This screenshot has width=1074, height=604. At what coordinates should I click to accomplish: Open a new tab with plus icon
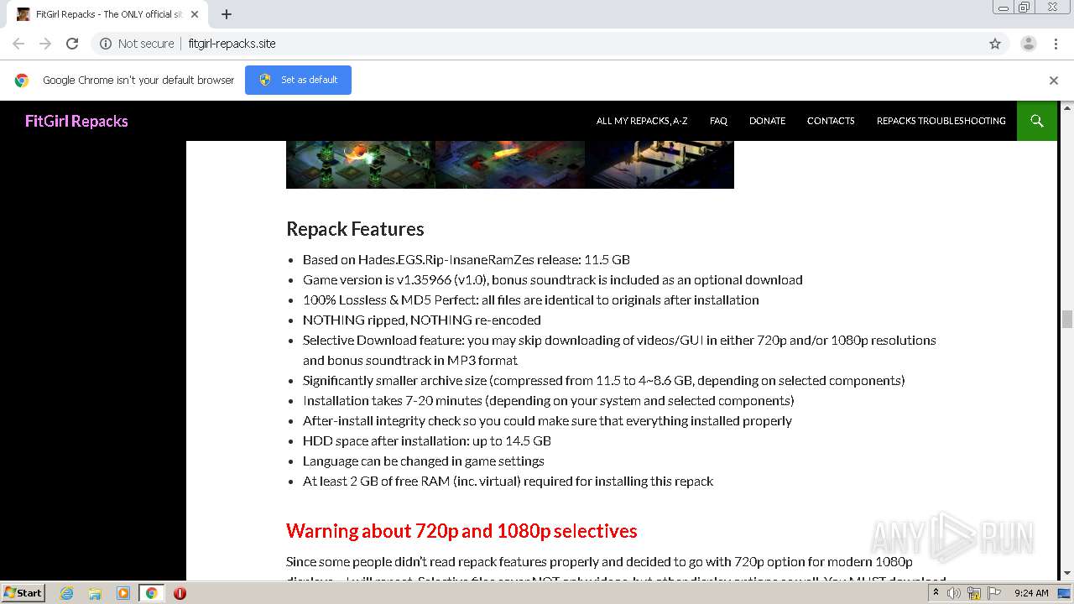(x=227, y=14)
